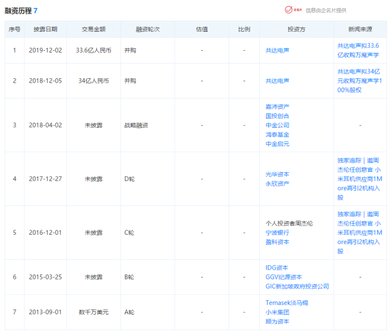Open investor link GGV纪源资本
Screen dimensions: 392x335
coord(284,277)
